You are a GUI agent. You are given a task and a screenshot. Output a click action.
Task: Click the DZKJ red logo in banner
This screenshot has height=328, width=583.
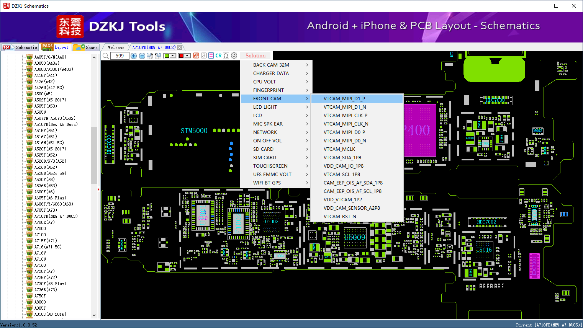tap(70, 27)
